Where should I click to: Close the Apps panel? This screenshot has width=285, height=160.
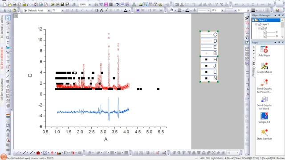[x=283, y=42]
